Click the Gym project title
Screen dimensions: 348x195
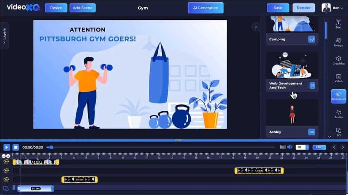143,8
